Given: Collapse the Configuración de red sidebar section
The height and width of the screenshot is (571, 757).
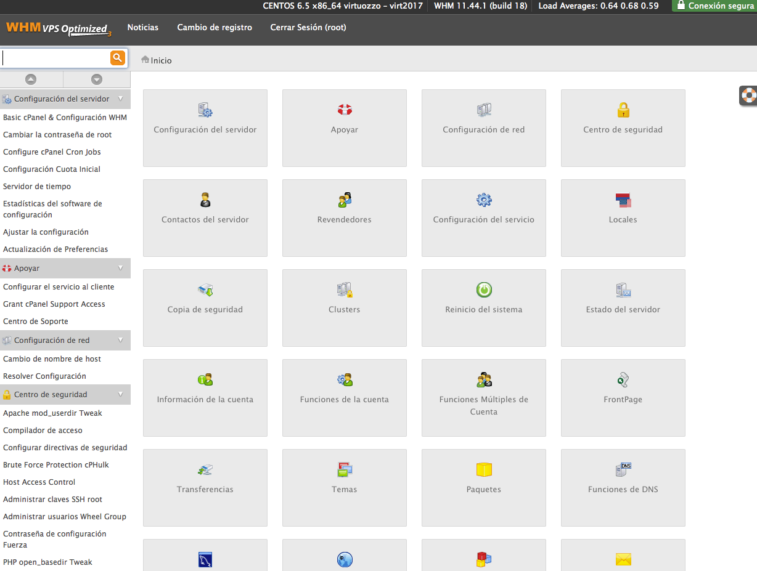Looking at the screenshot, I should [x=120, y=340].
